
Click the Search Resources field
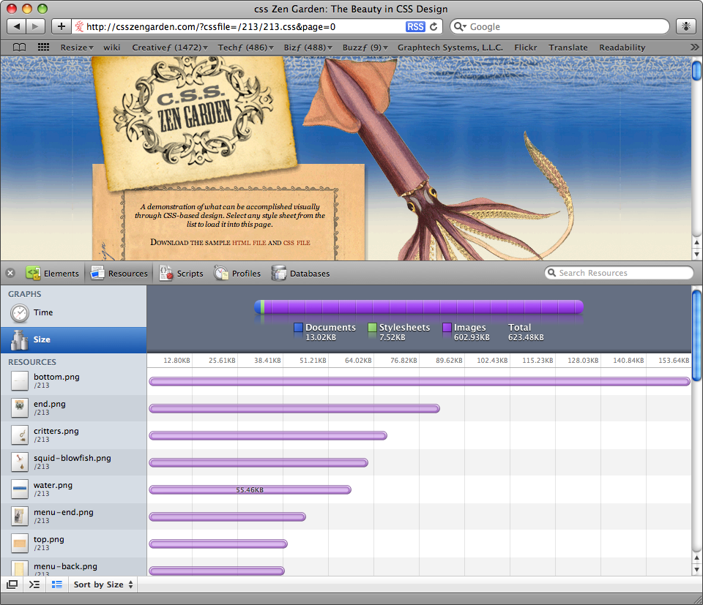point(619,272)
